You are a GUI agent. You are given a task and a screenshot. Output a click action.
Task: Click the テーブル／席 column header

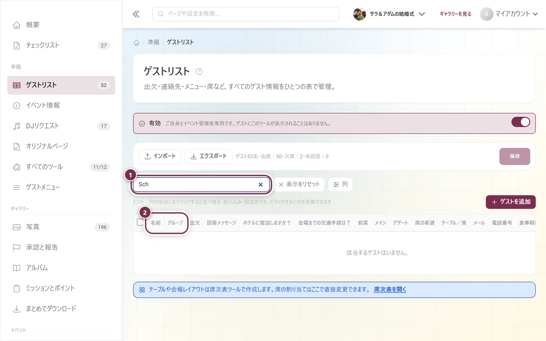click(x=454, y=223)
